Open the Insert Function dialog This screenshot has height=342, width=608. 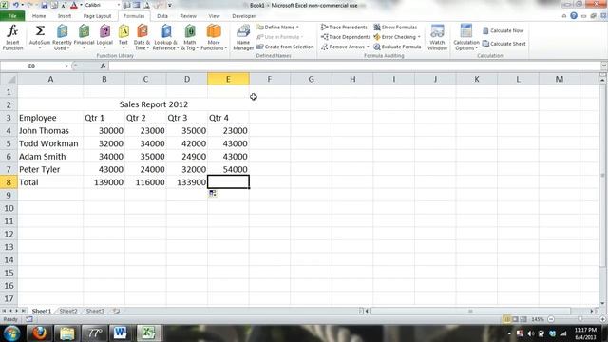point(12,37)
